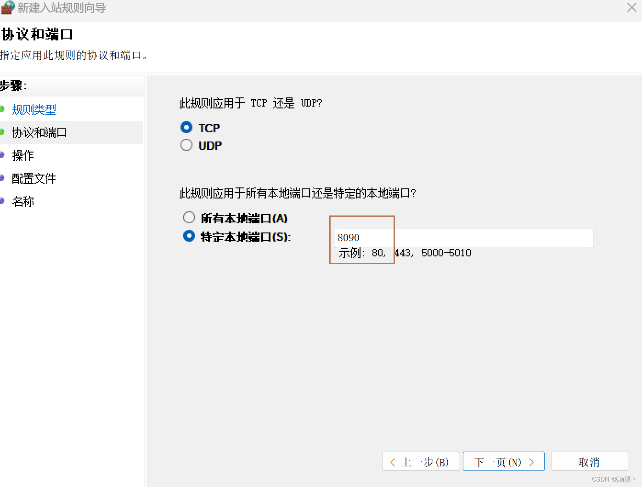Select the UDP radio button

click(x=186, y=145)
